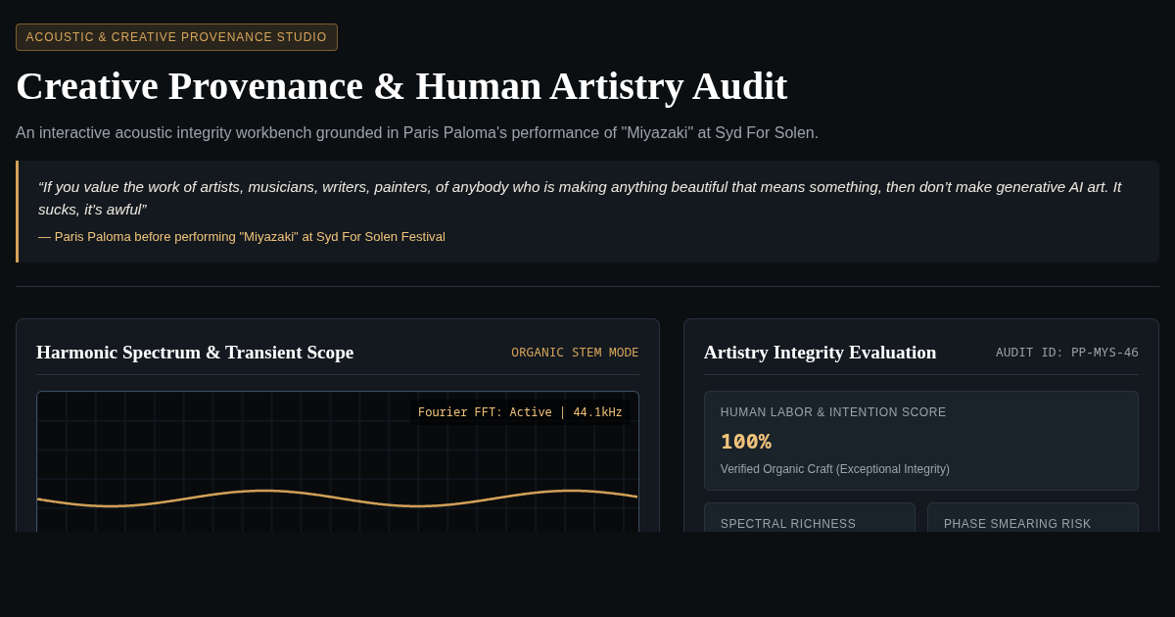The width and height of the screenshot is (1175, 617).
Task: Click the Artistry Integrity Evaluation title
Action: 820,353
